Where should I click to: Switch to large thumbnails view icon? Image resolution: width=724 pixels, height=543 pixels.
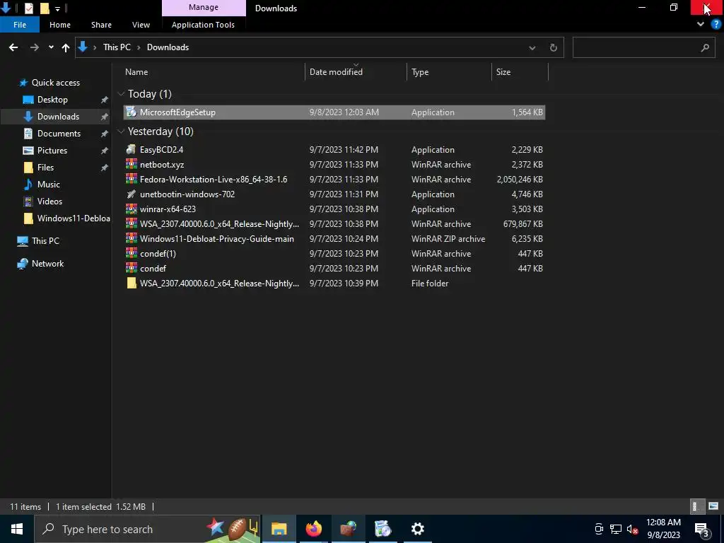tap(713, 506)
